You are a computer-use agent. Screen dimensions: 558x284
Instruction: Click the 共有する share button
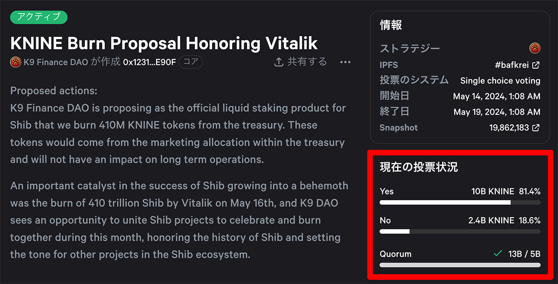301,62
